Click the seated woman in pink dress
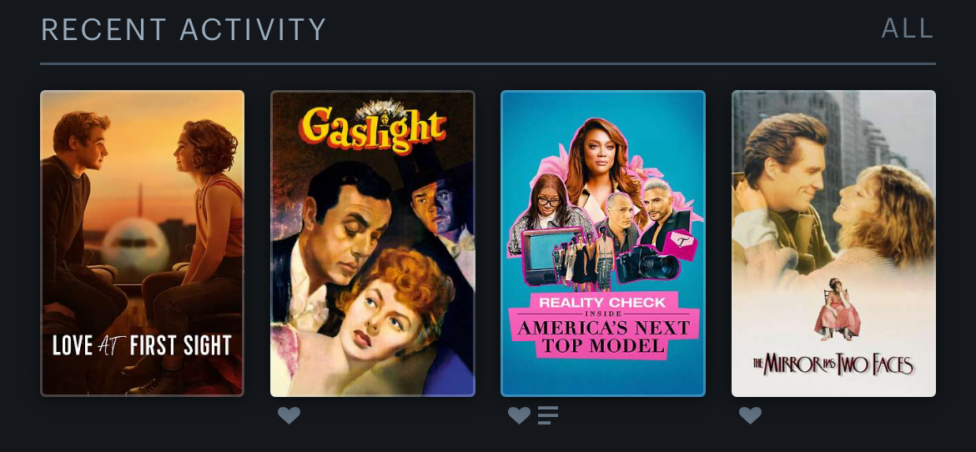 (x=838, y=309)
